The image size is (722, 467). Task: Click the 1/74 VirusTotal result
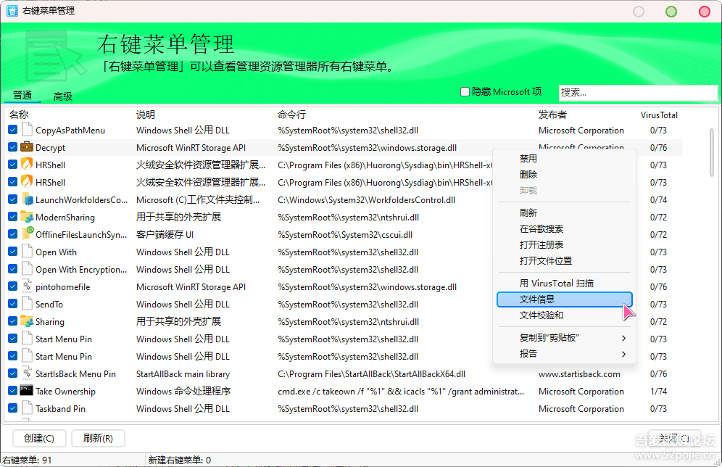tap(658, 392)
